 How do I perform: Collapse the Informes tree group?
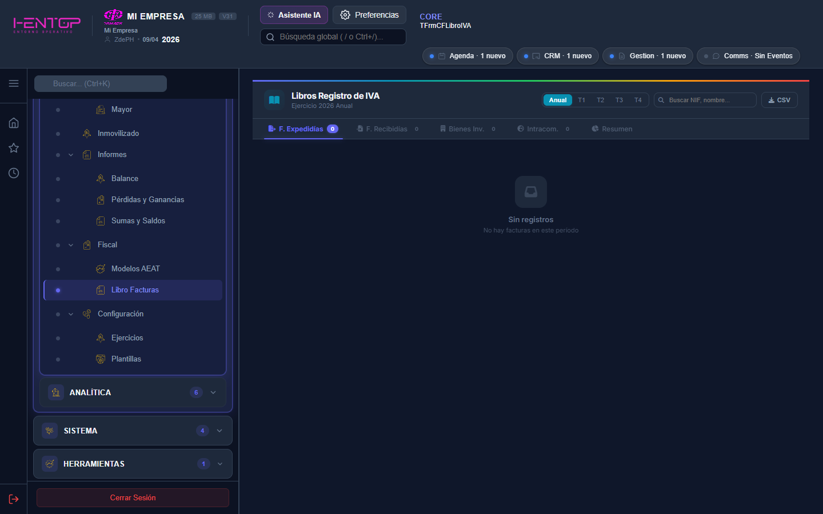(71, 155)
